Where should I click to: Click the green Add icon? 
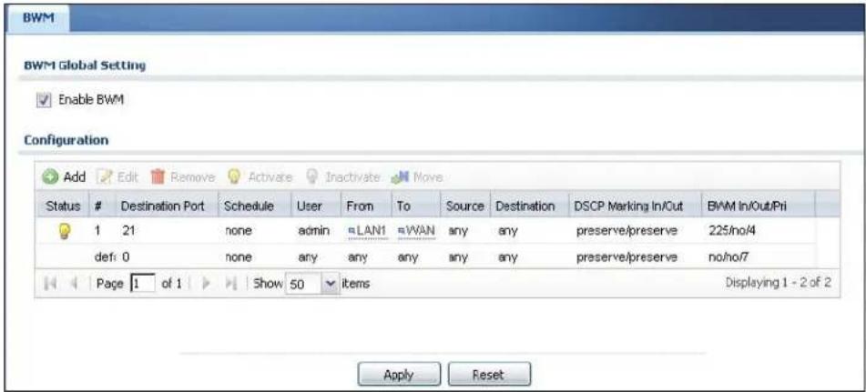tap(50, 177)
